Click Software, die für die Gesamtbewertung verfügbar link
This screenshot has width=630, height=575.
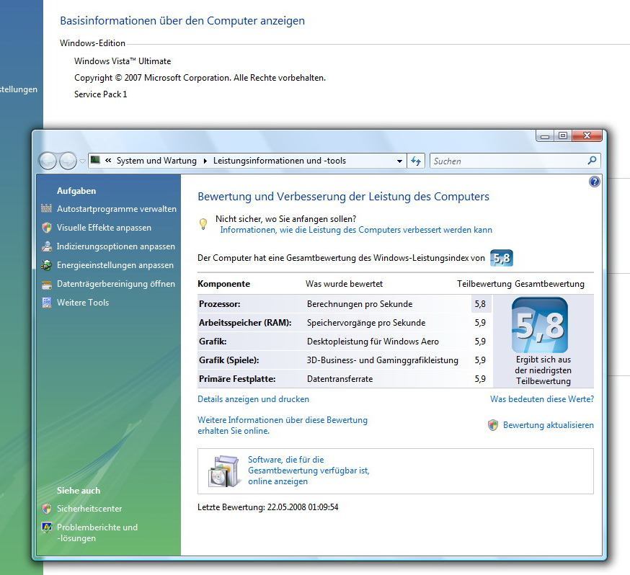pyautogui.click(x=309, y=471)
